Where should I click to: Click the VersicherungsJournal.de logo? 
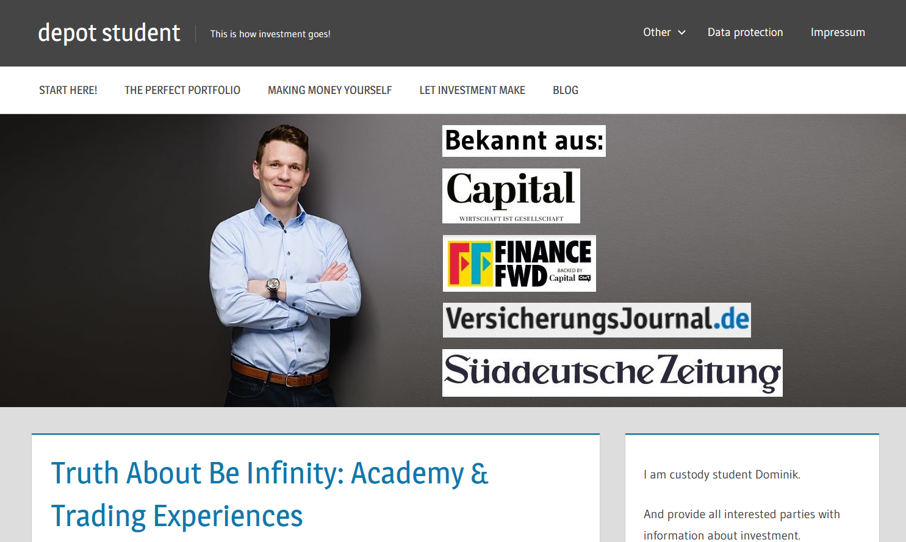pos(597,320)
